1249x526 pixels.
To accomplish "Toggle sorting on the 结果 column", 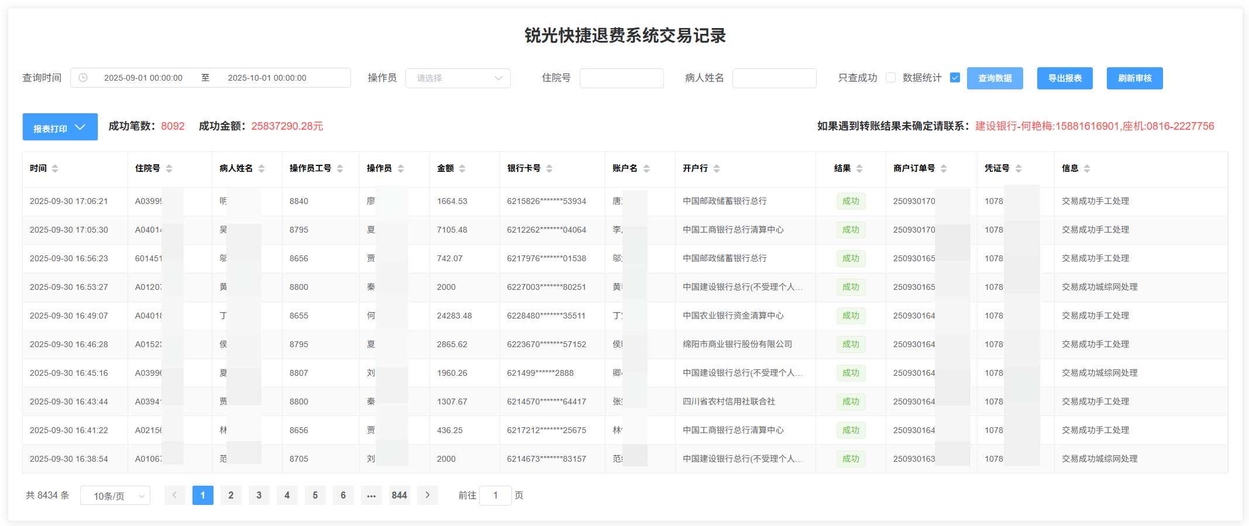I will coord(859,168).
